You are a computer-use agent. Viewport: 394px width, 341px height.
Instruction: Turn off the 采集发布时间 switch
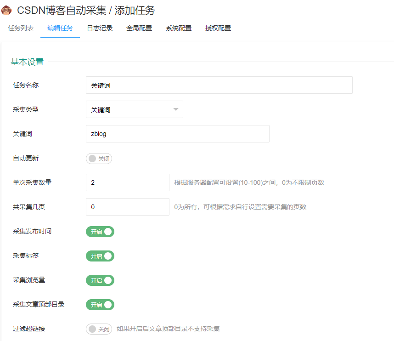[100, 232]
